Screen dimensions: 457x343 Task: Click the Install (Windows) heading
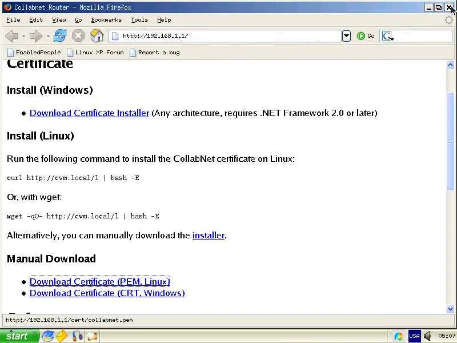point(50,90)
